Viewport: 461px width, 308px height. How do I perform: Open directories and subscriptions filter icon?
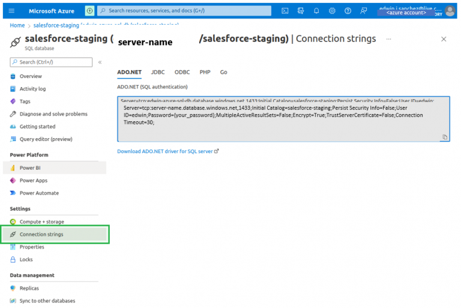(301, 11)
